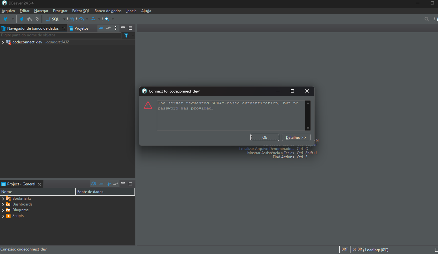Close the Project - General tab
Viewport: 438px width, 254px height.
(x=40, y=184)
